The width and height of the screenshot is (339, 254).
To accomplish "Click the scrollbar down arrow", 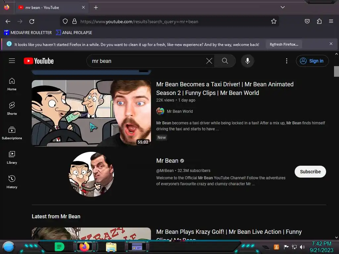I will [336, 237].
